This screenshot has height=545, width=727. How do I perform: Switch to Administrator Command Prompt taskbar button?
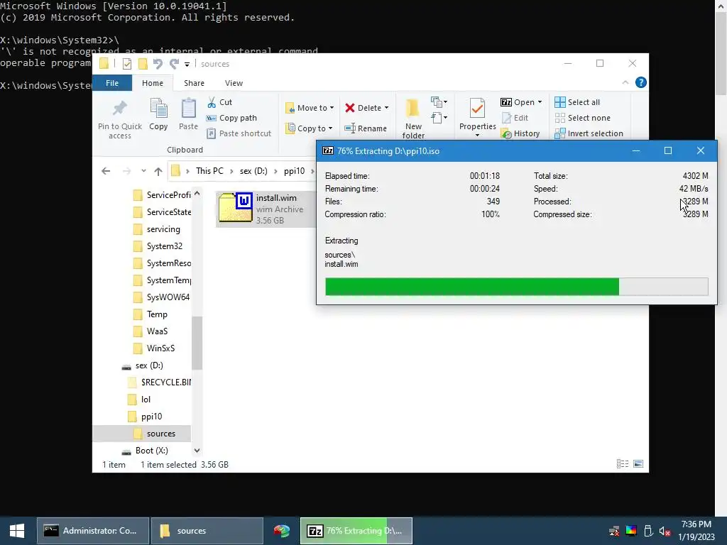(93, 531)
